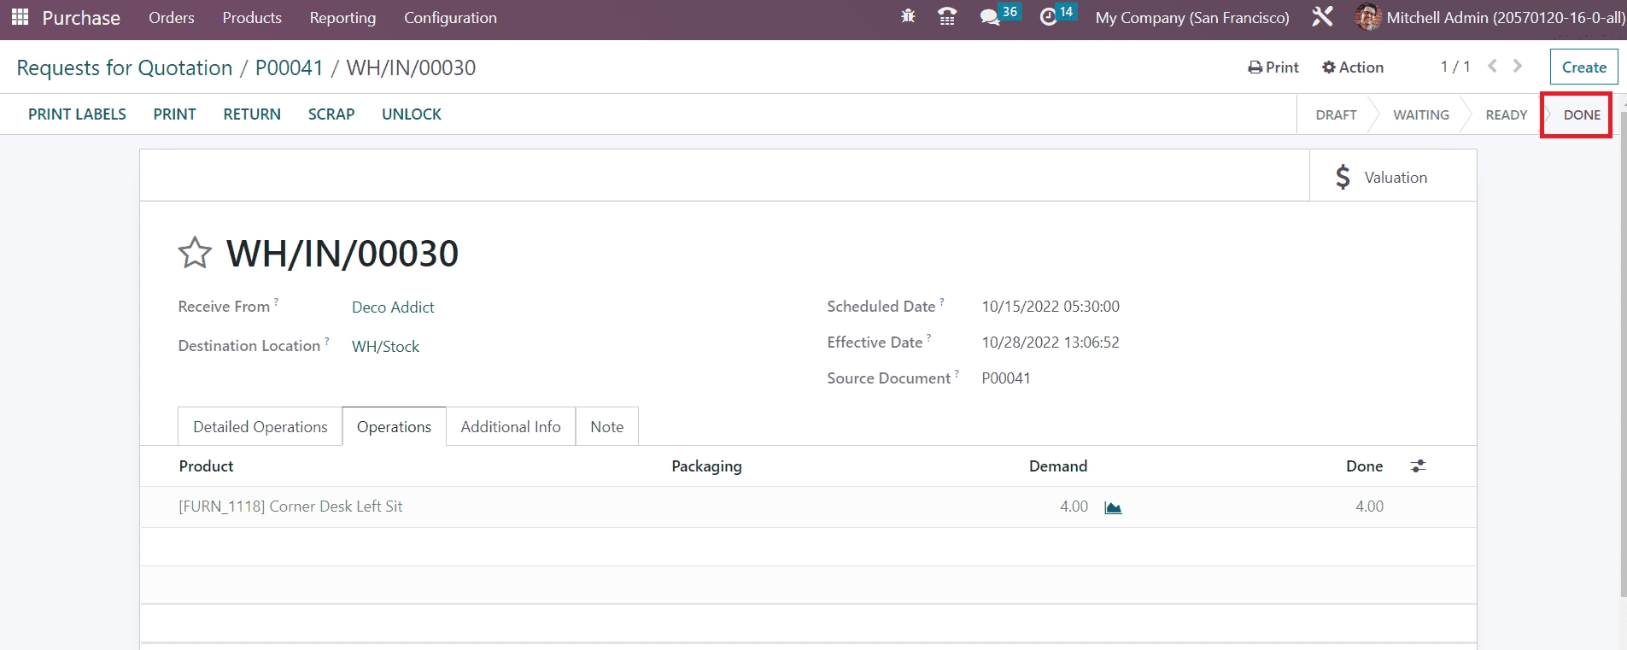This screenshot has height=650, width=1627.
Task: Click the UNLOCK button
Action: (412, 114)
